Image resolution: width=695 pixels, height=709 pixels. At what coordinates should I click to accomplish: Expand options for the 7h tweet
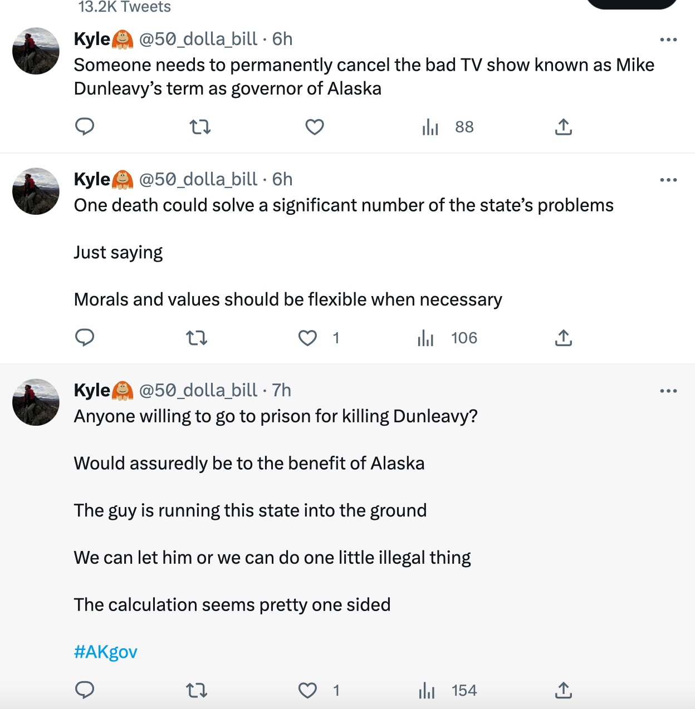[x=668, y=390]
